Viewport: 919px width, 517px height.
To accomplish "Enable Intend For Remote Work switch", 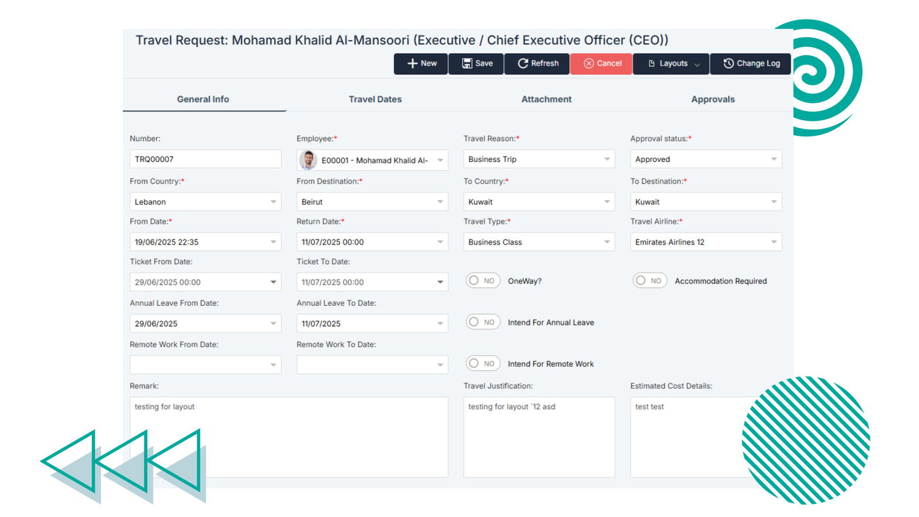I will click(x=483, y=364).
